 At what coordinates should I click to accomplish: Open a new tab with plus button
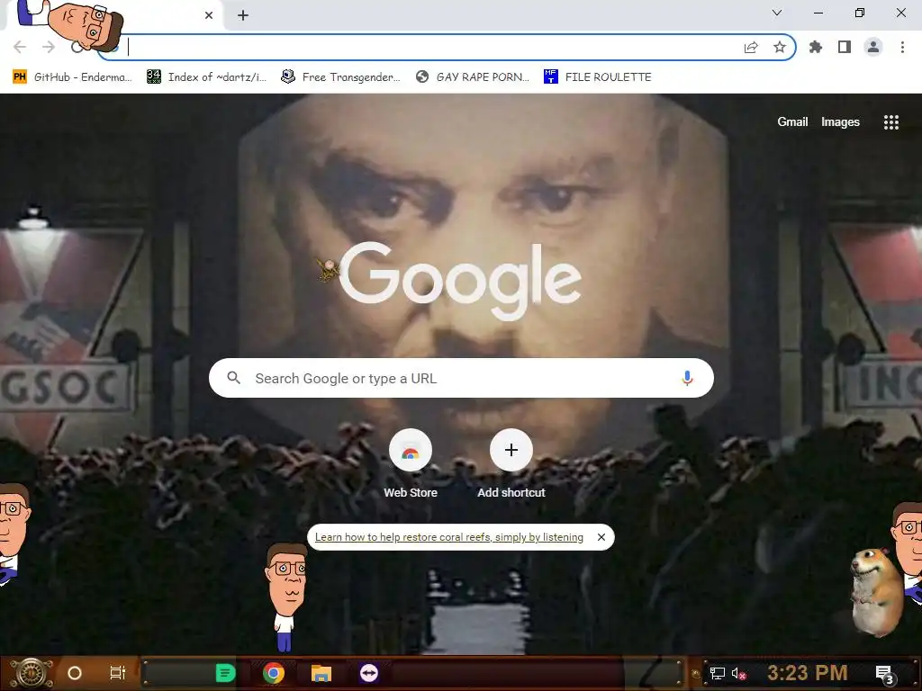pyautogui.click(x=243, y=15)
